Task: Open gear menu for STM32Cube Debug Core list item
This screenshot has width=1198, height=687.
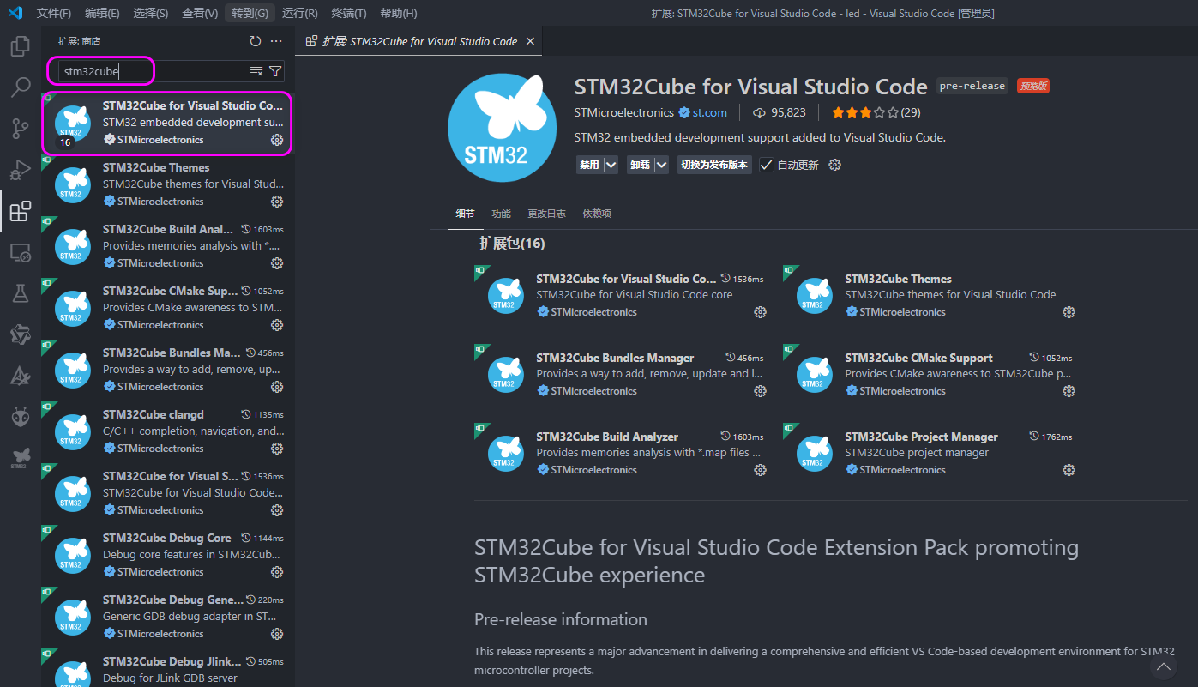Action: click(x=277, y=572)
